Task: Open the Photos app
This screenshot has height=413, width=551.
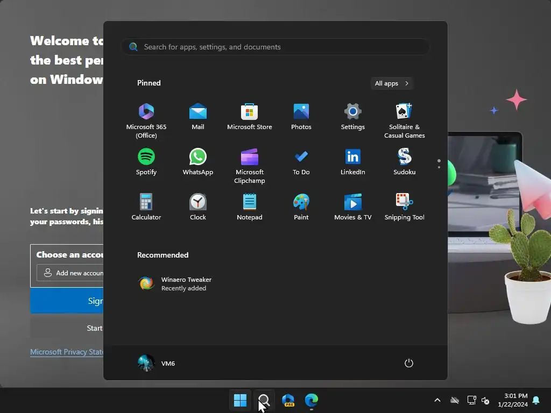Action: 301,117
